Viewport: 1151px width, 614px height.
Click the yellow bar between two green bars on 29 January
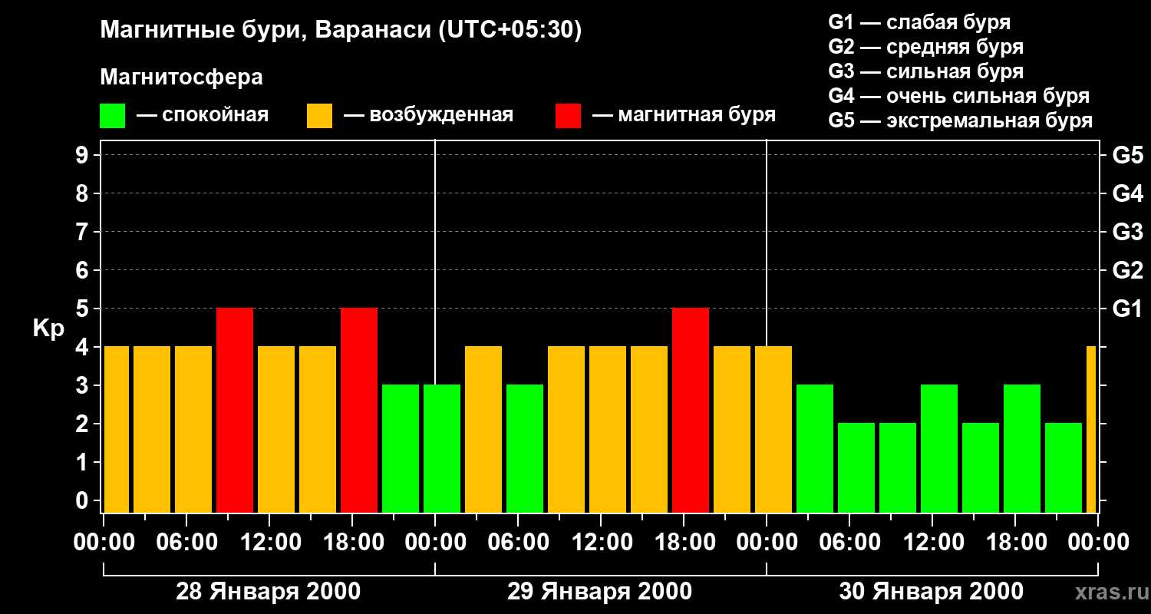(483, 430)
